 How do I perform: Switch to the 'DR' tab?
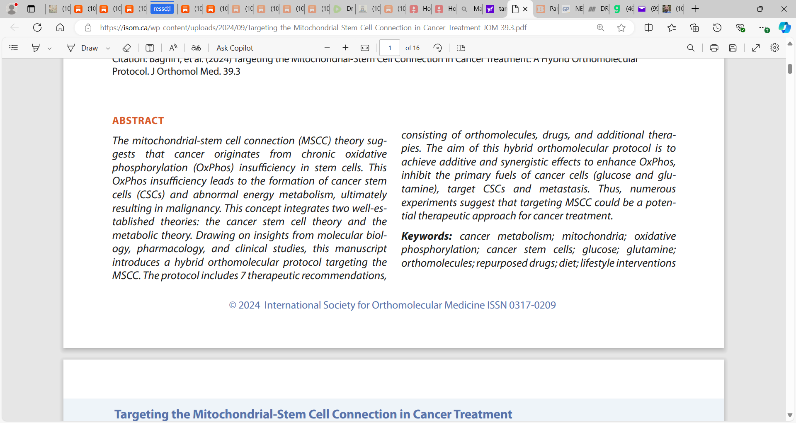pyautogui.click(x=598, y=9)
